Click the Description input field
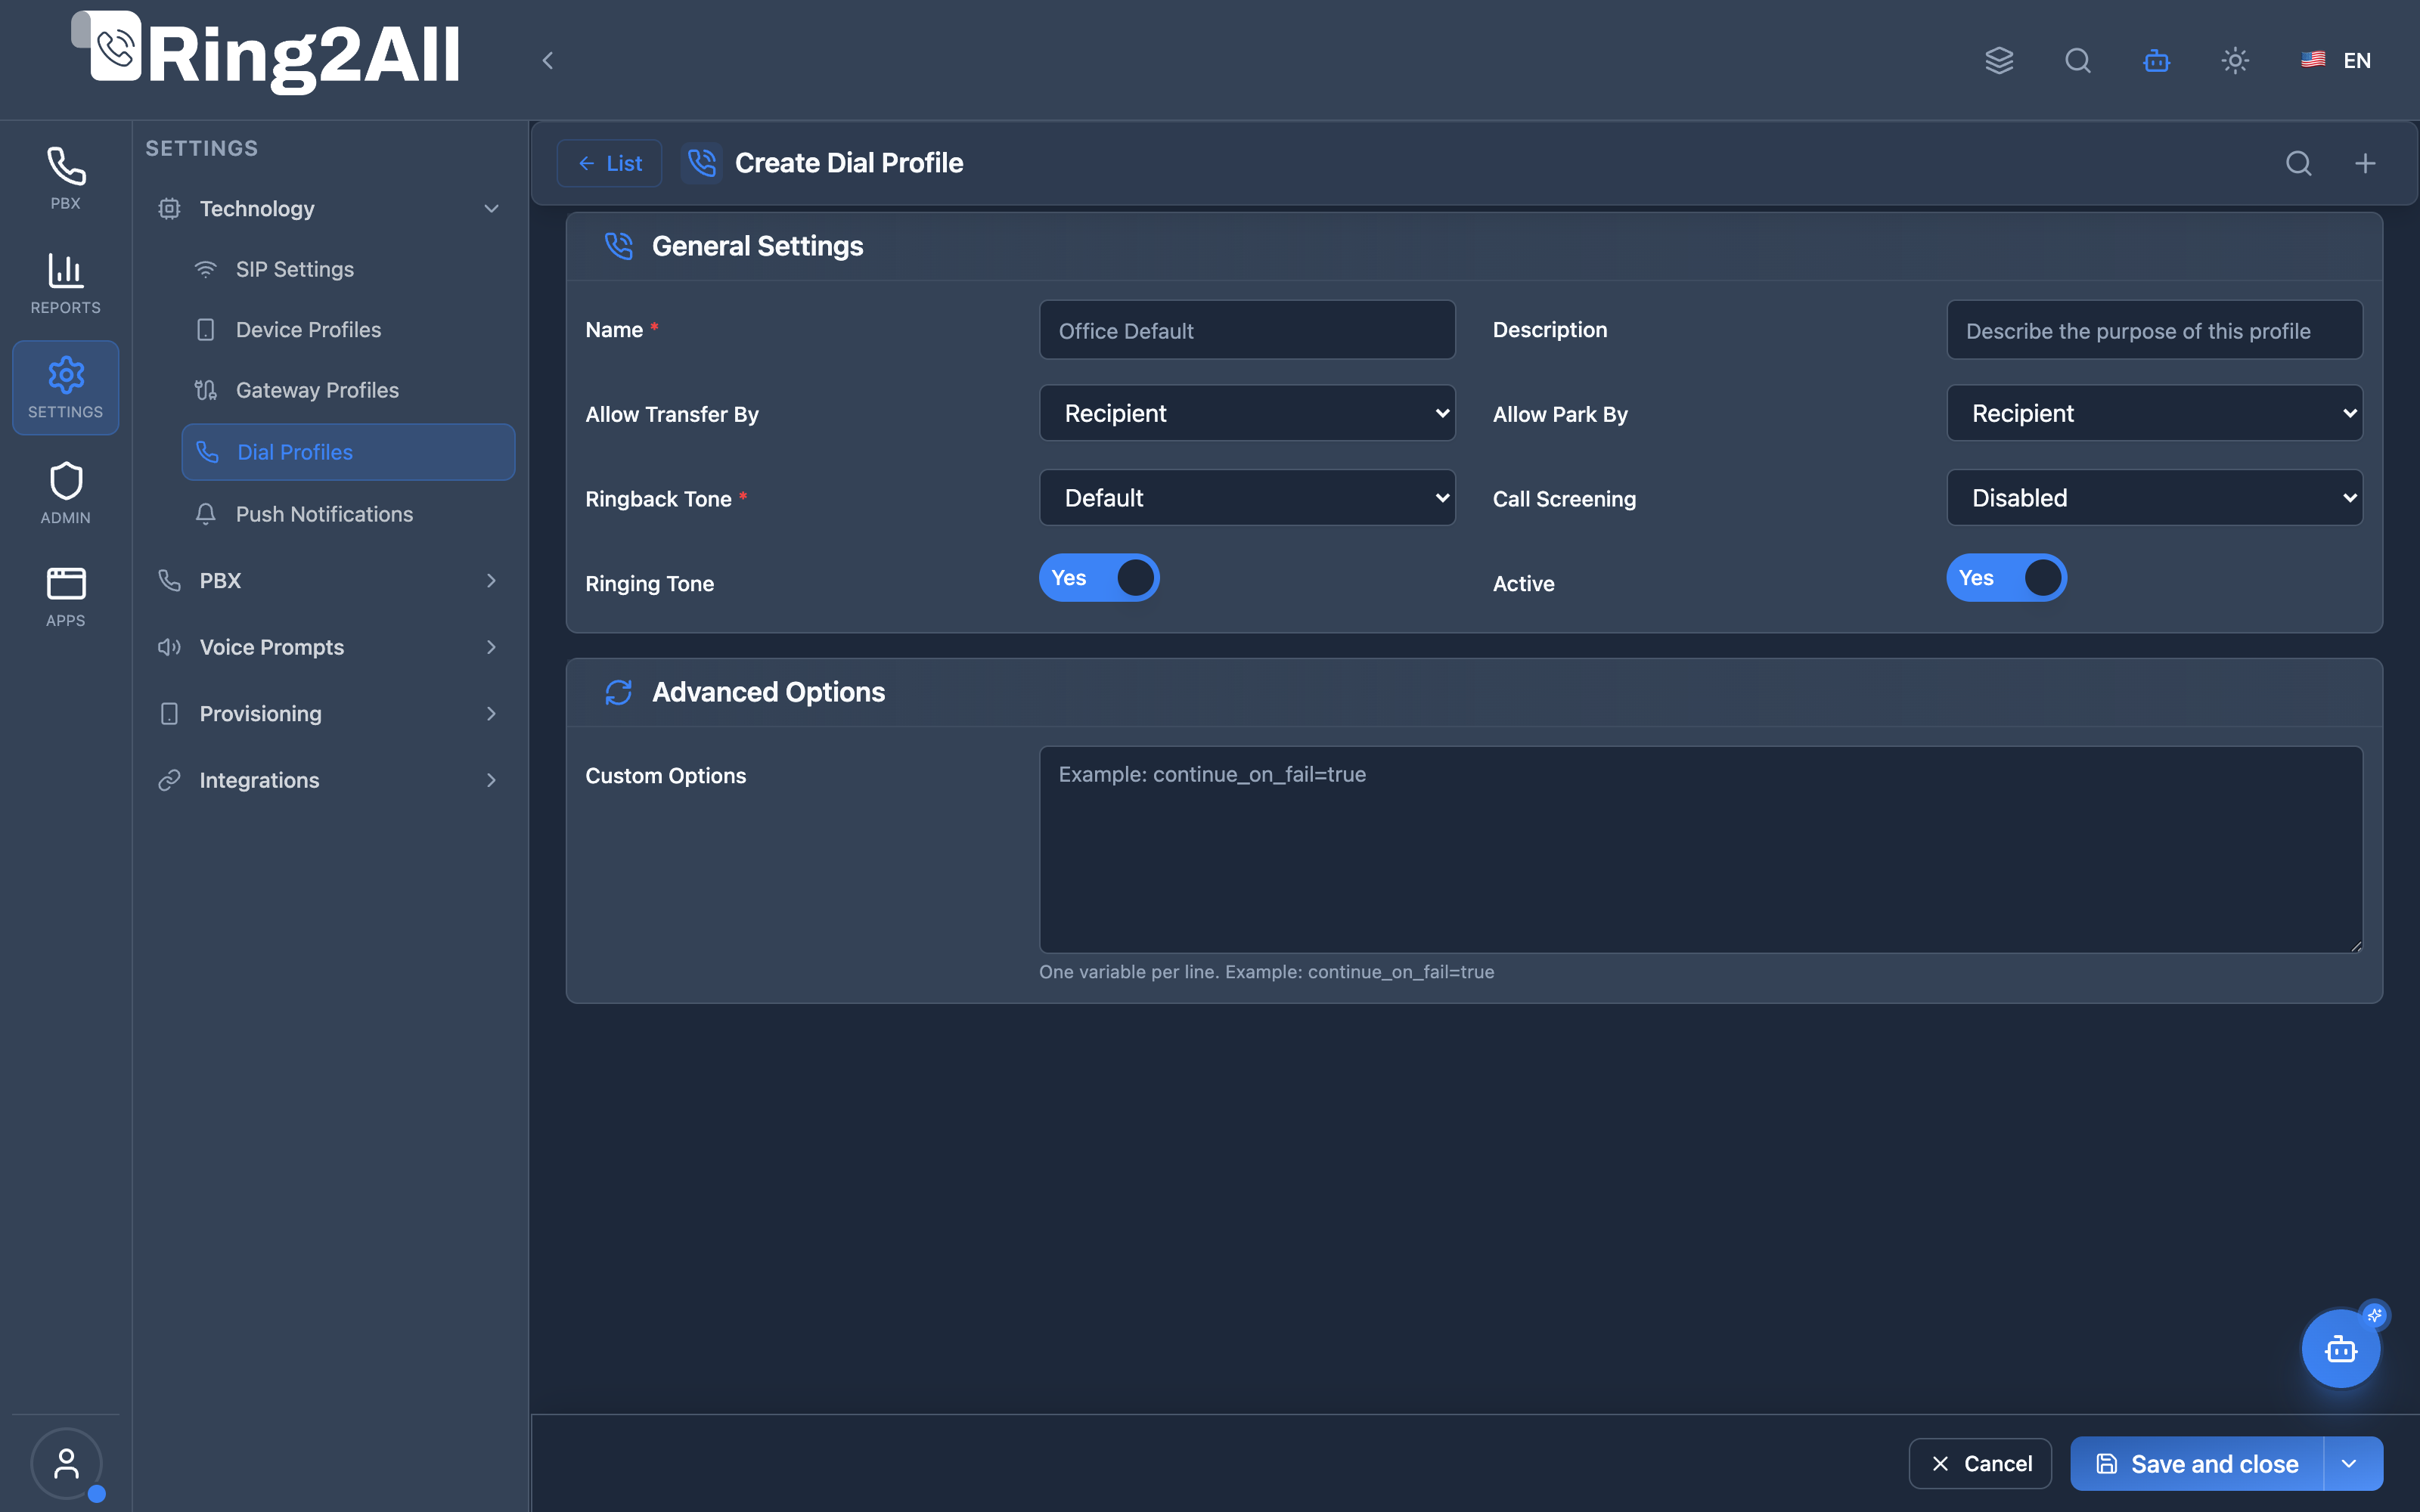Image resolution: width=2420 pixels, height=1512 pixels. (x=2154, y=330)
